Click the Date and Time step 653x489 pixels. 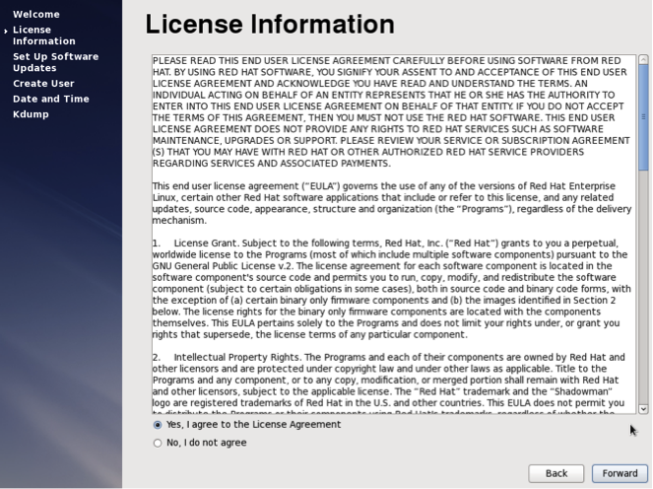coord(51,99)
